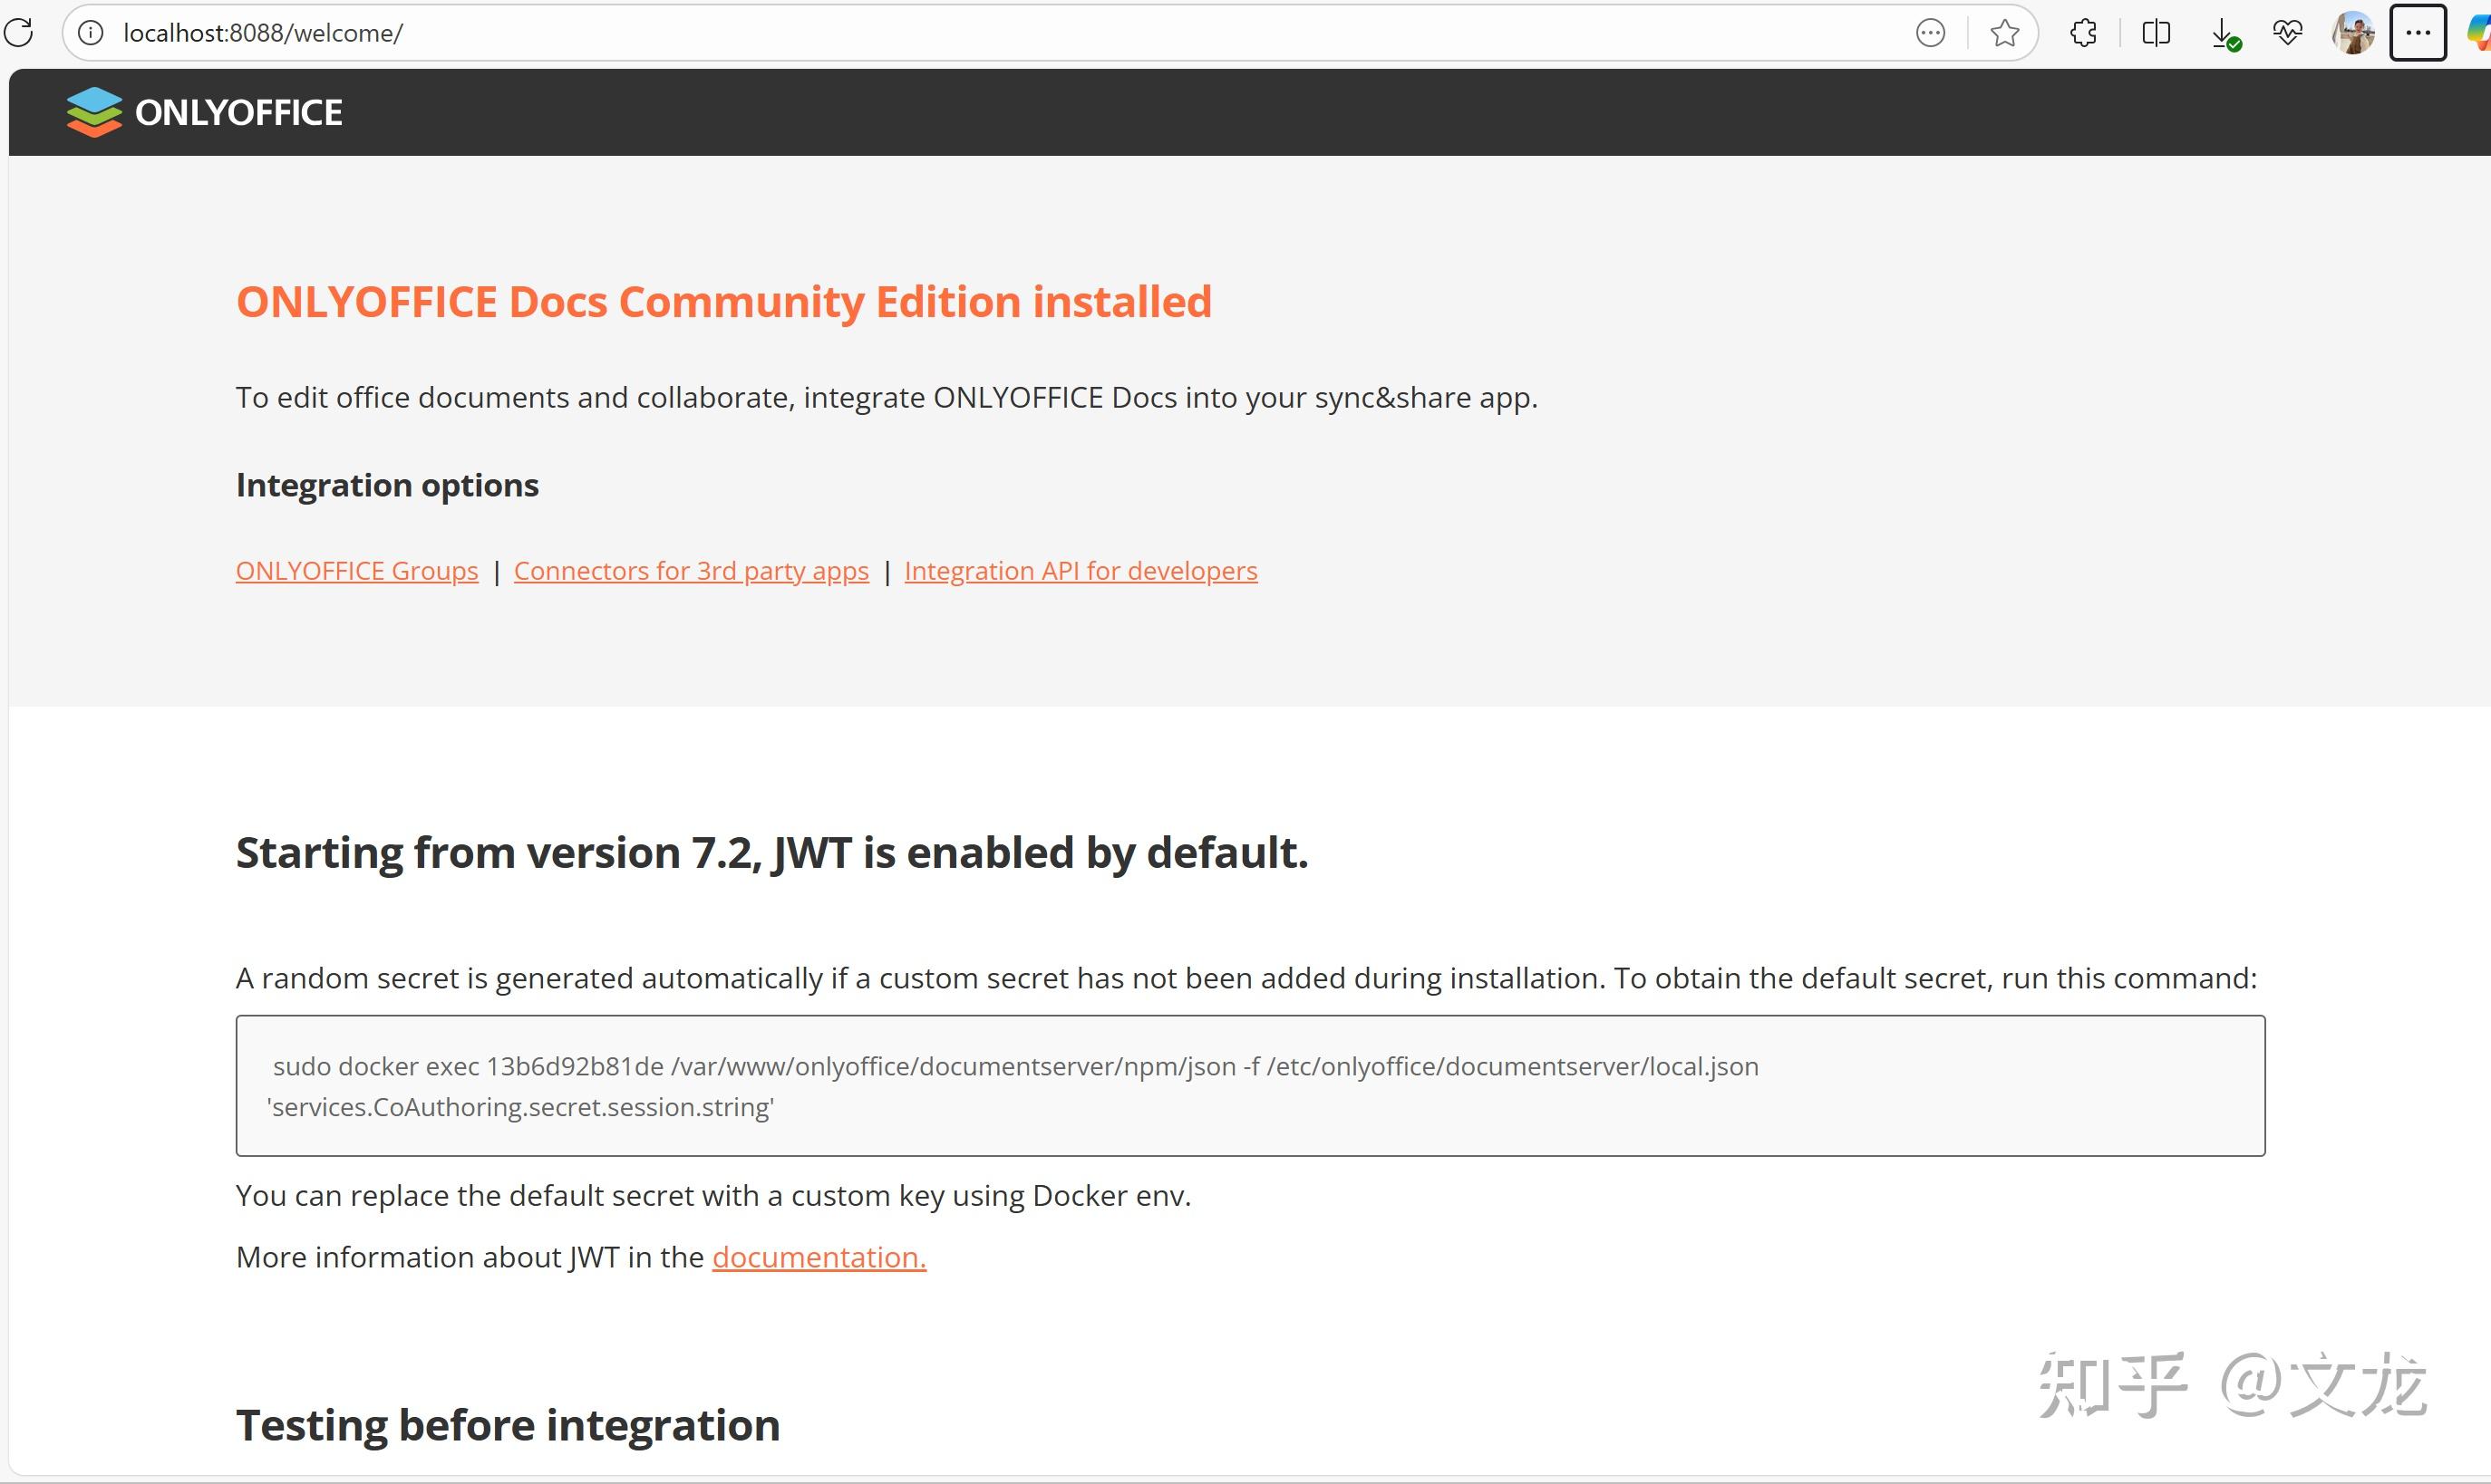The width and height of the screenshot is (2491, 1484).
Task: Open the browser Extensions panel
Action: [x=2083, y=32]
